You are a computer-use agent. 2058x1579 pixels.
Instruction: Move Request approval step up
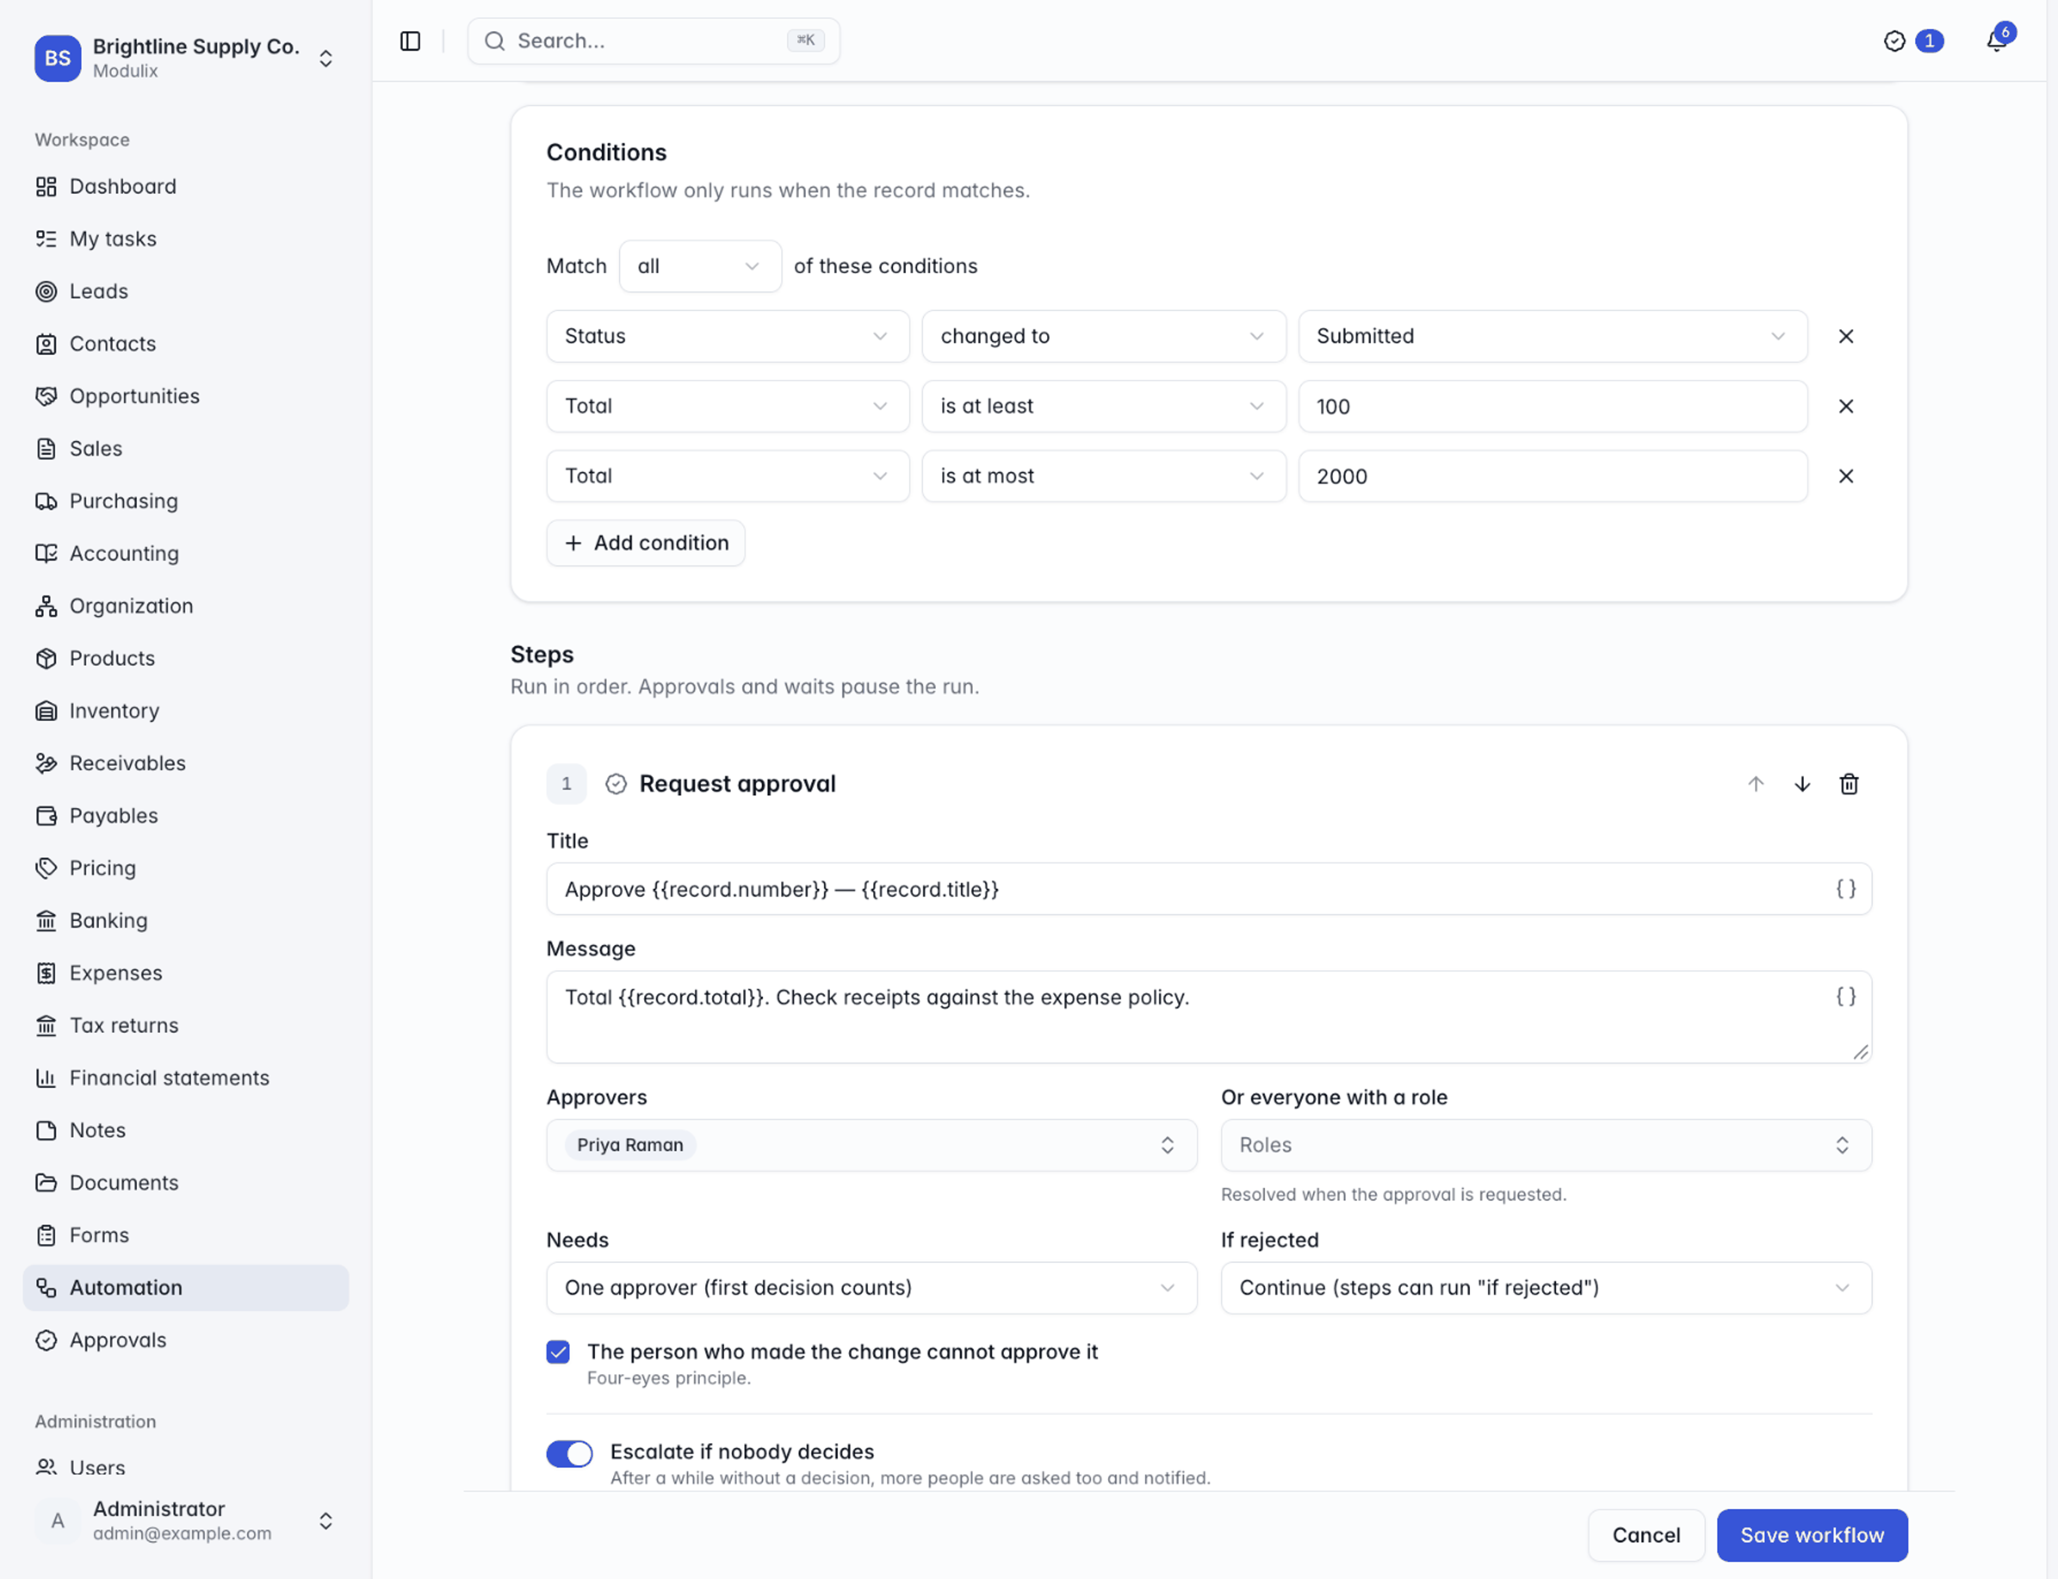pos(1755,784)
